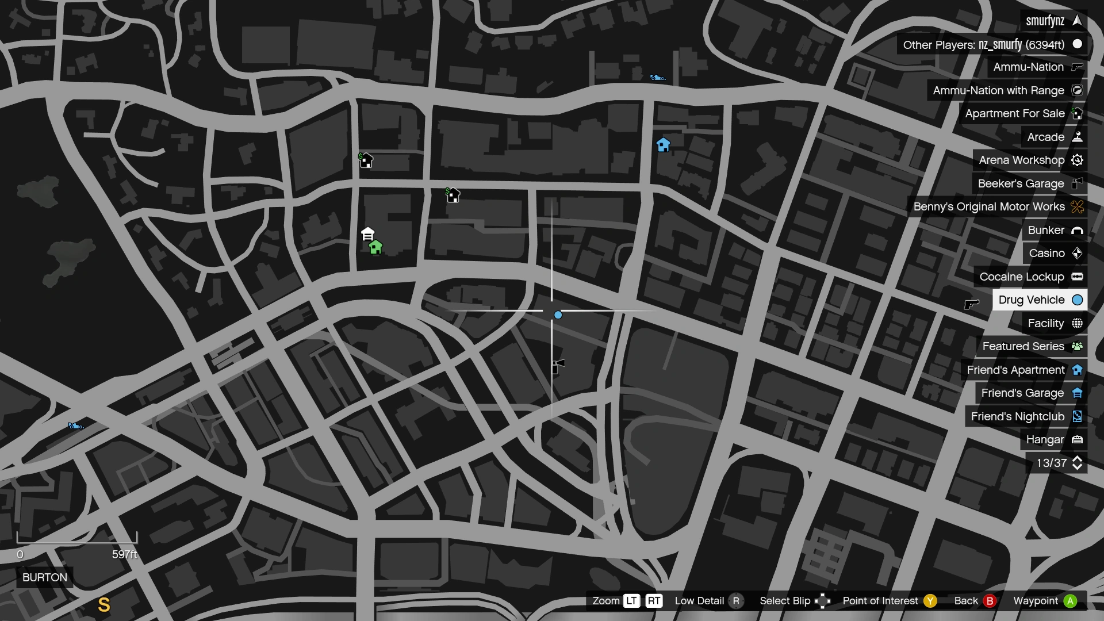Click the LT zoom button

[631, 601]
